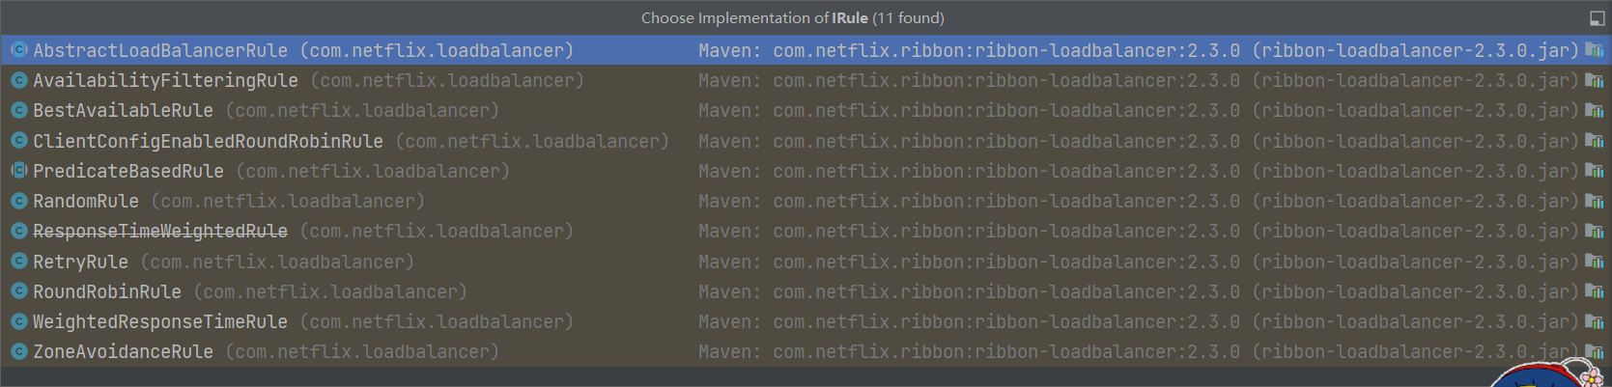Image resolution: width=1612 pixels, height=387 pixels.
Task: Click the package name next to PredicateBasedRule
Action: tap(373, 171)
